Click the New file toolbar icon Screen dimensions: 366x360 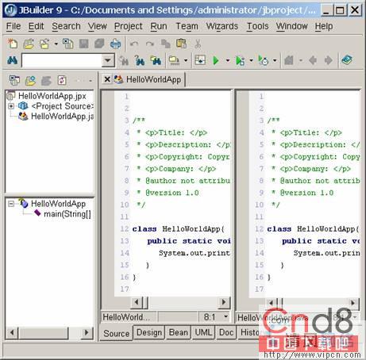coord(13,44)
